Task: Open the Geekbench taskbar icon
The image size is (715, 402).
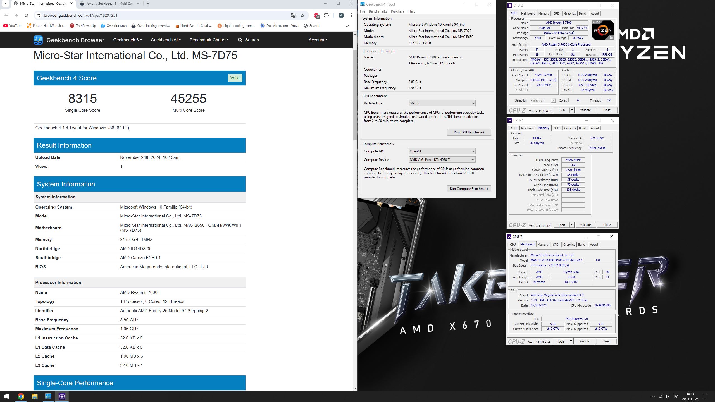Action: click(48, 396)
